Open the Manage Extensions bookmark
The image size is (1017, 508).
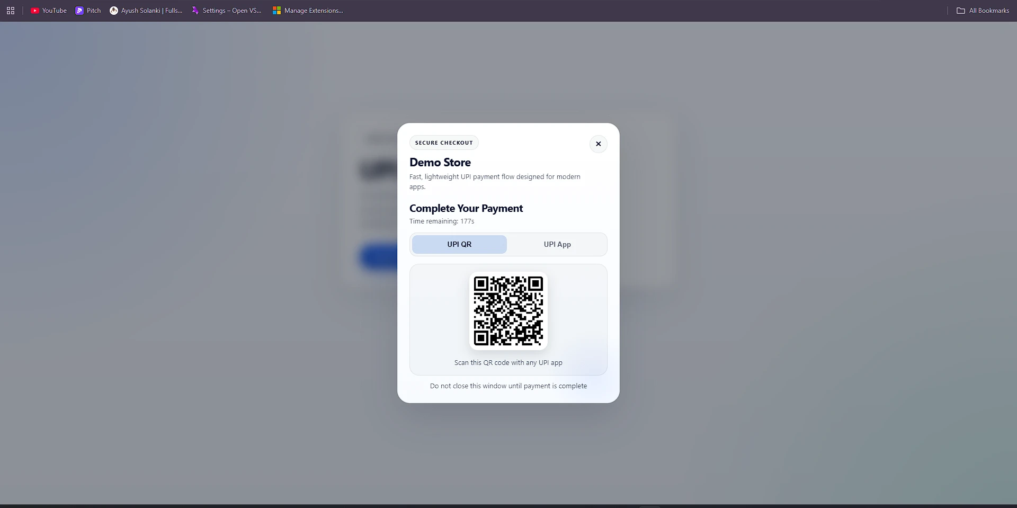[x=308, y=11]
